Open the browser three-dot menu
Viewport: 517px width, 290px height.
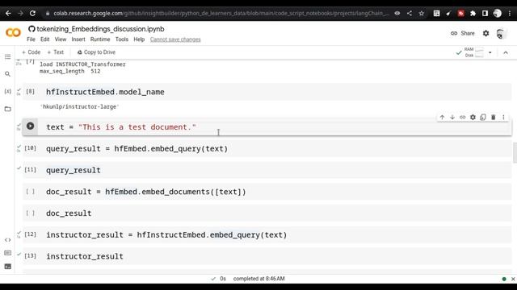point(510,13)
